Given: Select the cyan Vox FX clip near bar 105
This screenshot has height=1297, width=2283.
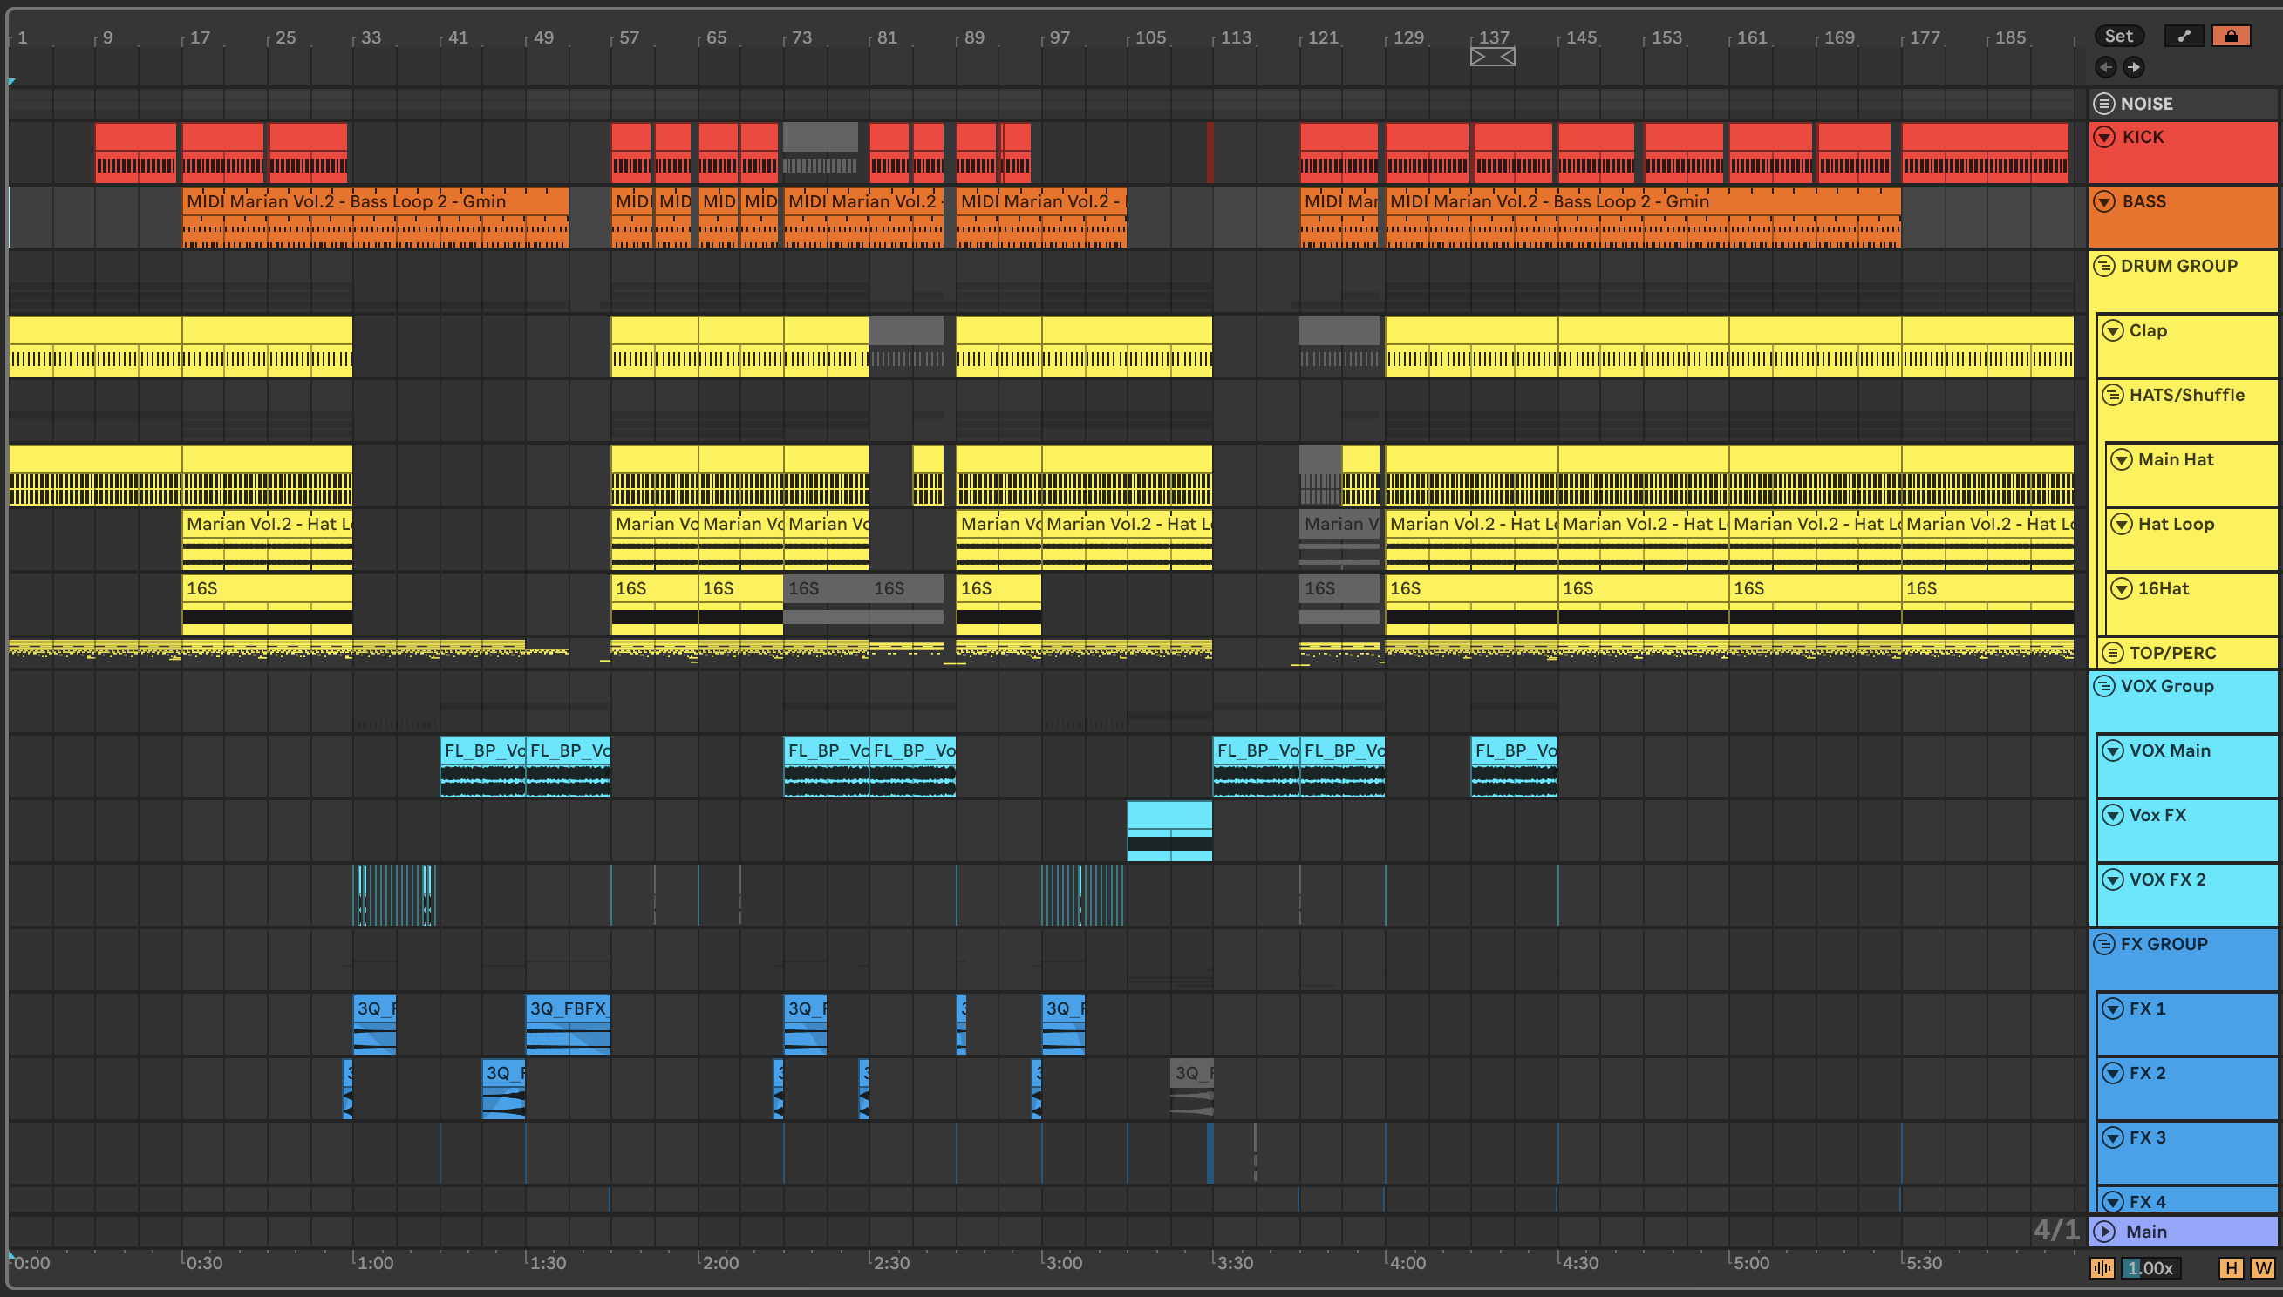Looking at the screenshot, I should click(1169, 832).
